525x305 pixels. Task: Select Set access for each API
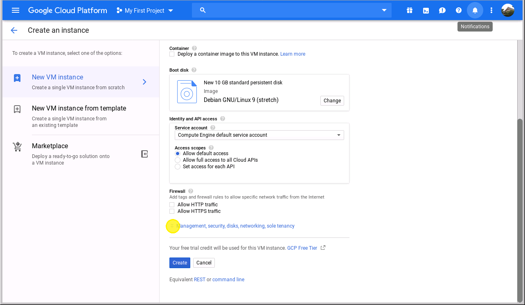click(x=178, y=167)
